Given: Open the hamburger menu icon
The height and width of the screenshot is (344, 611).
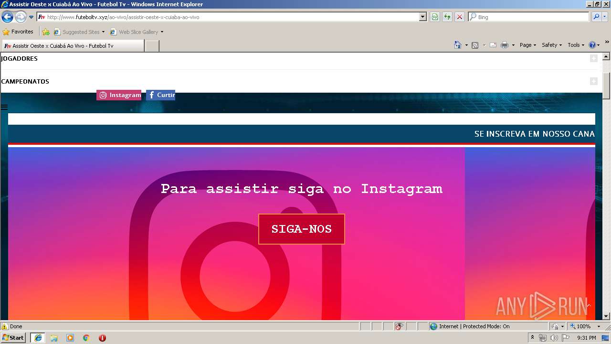Looking at the screenshot, I should point(4,107).
